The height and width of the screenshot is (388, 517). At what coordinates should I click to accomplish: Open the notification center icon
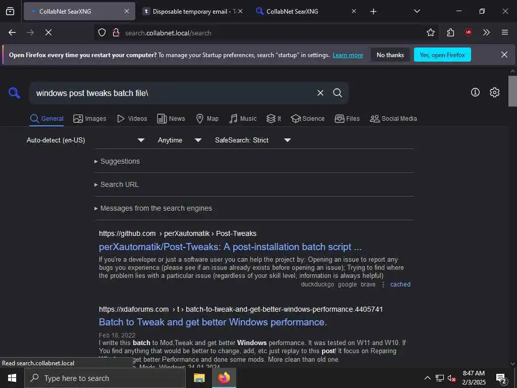point(501,378)
